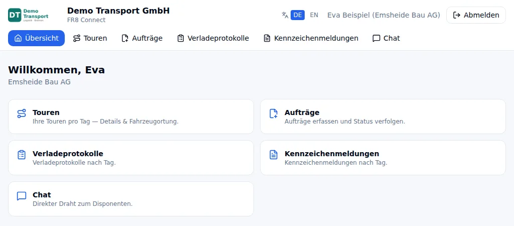
Task: Go to the Aufträge navigation label
Action: pyautogui.click(x=147, y=38)
